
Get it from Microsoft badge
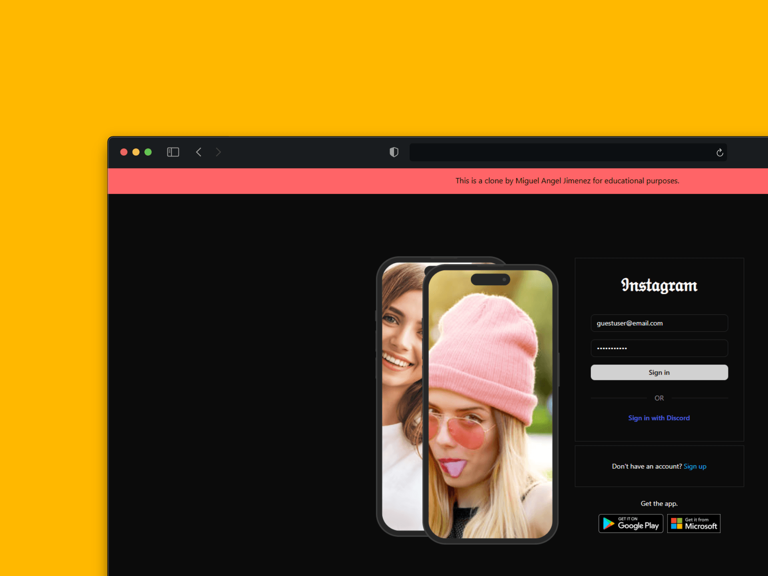(x=694, y=524)
